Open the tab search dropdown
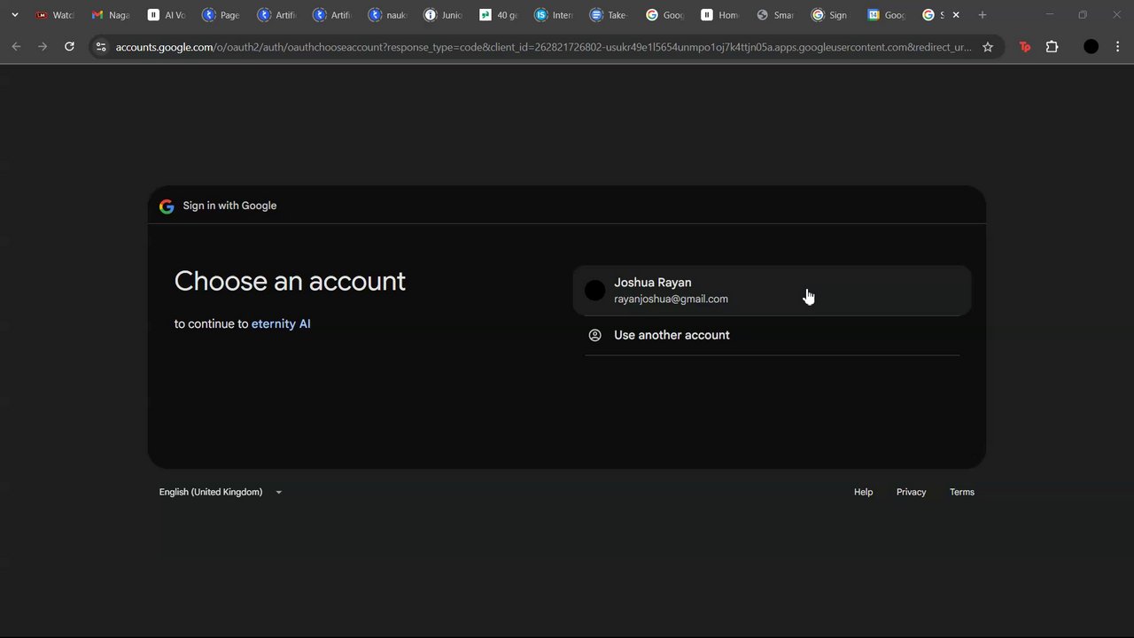The width and height of the screenshot is (1134, 638). [14, 15]
